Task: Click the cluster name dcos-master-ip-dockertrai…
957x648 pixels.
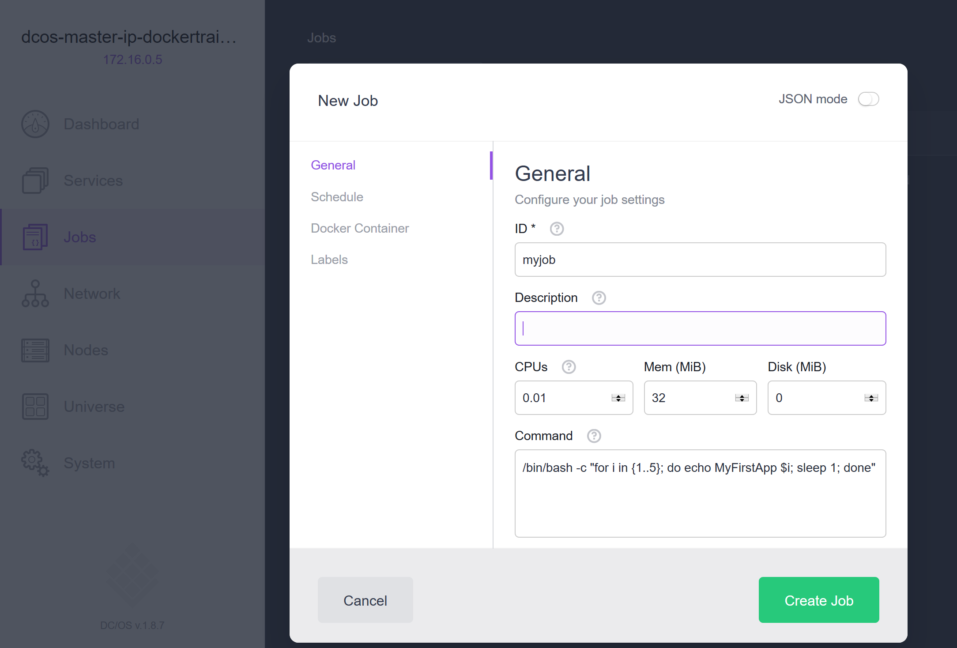Action: tap(129, 37)
